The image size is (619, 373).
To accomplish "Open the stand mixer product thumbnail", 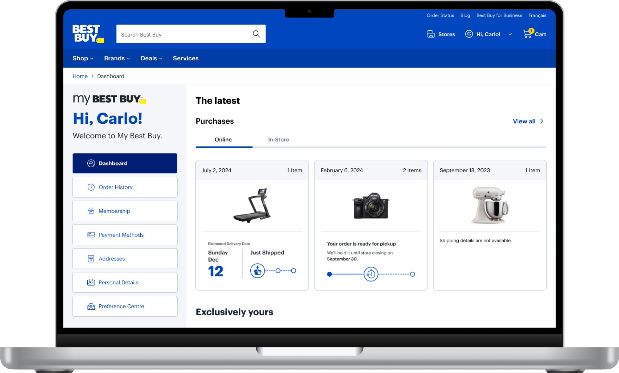I will click(490, 205).
